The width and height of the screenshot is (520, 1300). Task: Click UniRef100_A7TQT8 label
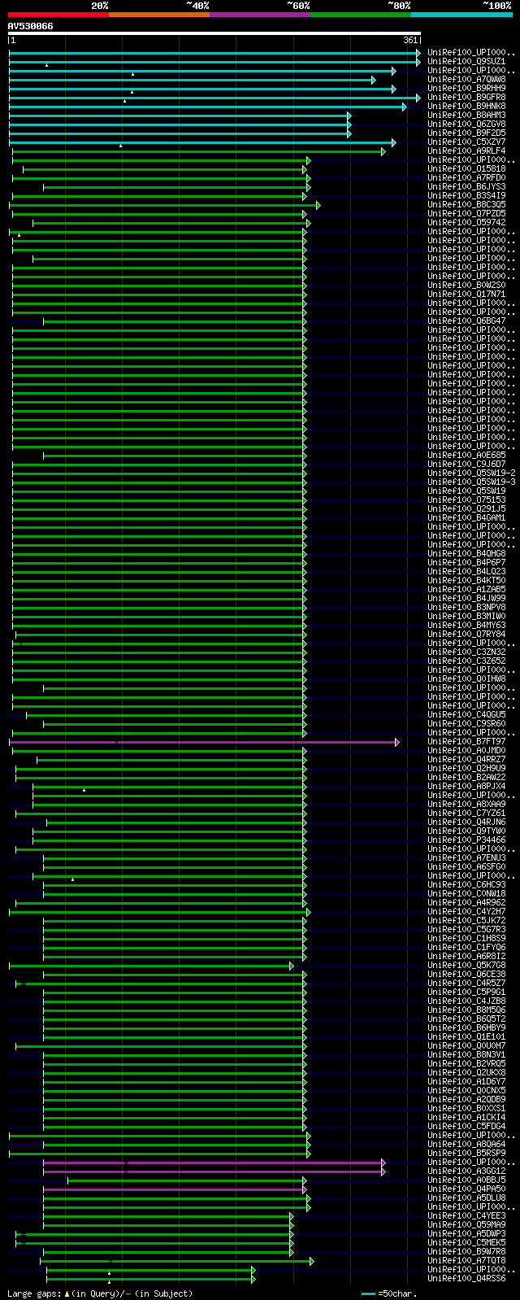[466, 1260]
